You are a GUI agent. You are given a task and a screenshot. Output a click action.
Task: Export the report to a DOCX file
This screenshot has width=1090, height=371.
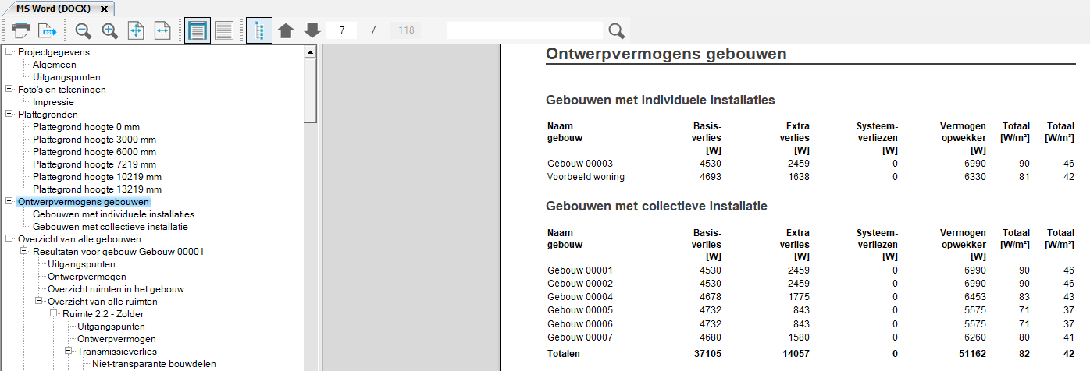pos(48,31)
